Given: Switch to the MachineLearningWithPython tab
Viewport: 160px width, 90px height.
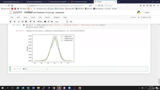Looking at the screenshot, I should [x=35, y=2].
